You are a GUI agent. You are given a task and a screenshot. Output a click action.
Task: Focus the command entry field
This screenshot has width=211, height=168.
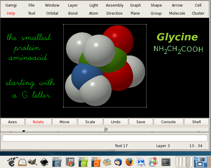(105, 138)
